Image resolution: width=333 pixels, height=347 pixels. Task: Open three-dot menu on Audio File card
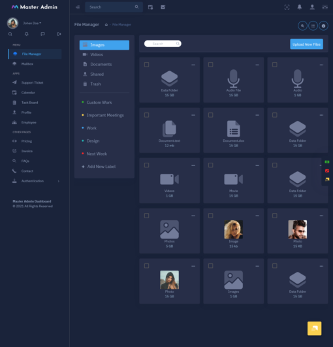(x=257, y=65)
